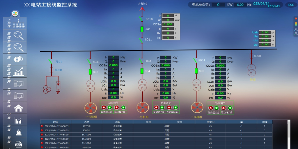Click the station total load KW field
The width and height of the screenshot is (298, 149).
pos(218,5)
